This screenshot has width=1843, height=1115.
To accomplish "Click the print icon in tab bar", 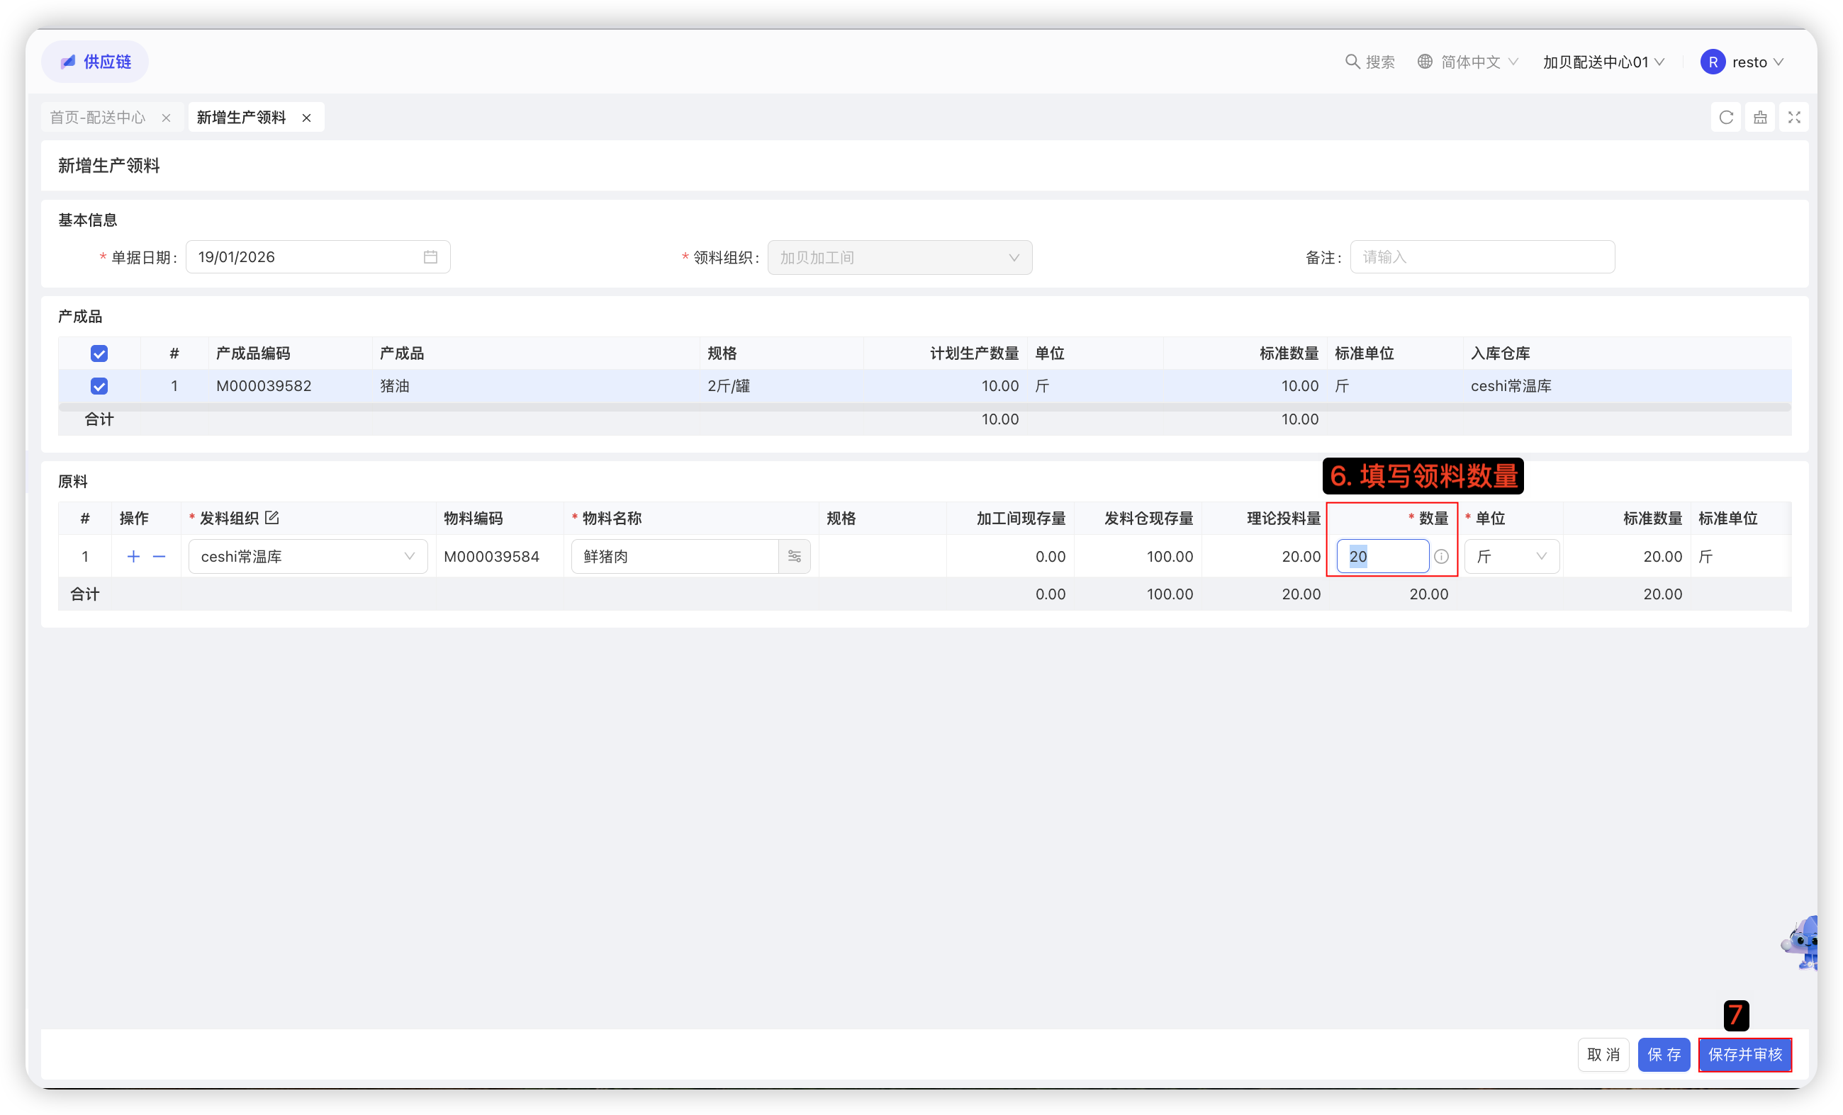I will [x=1760, y=118].
